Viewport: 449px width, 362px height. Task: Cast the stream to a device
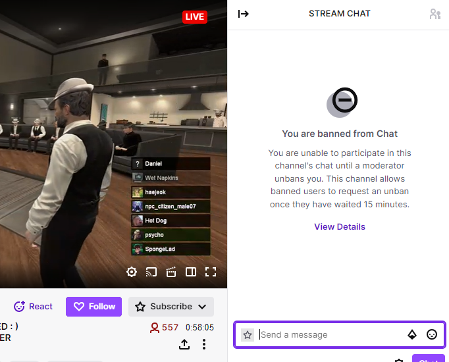[151, 272]
